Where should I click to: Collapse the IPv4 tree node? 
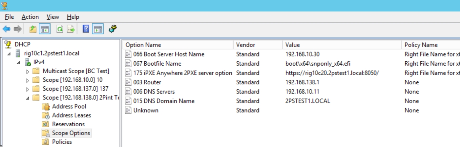click(18, 62)
